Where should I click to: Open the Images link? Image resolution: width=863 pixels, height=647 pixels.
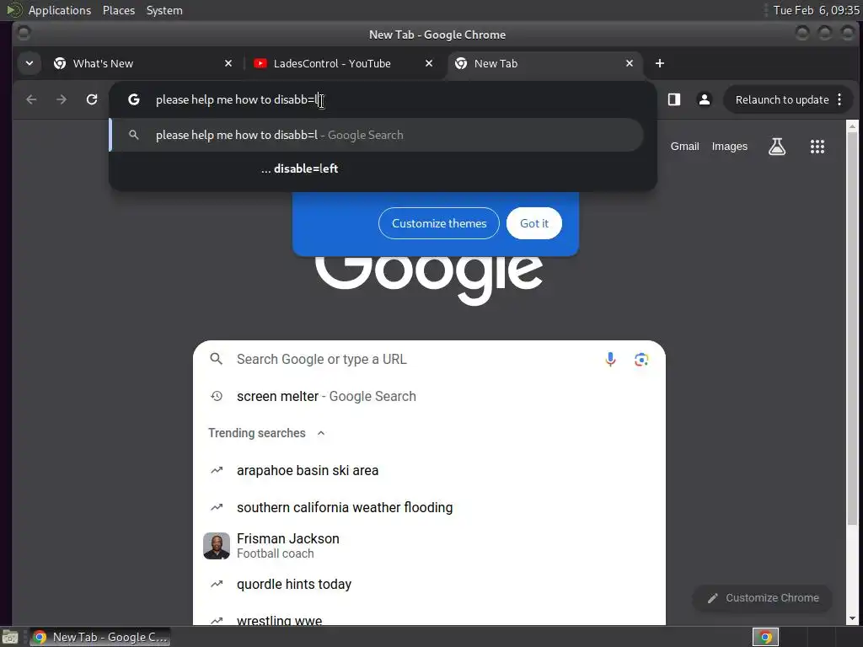(729, 147)
